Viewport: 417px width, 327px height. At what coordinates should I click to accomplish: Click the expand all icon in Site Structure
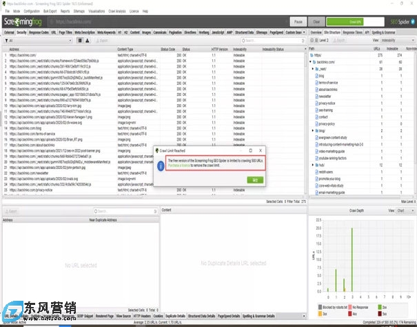pyautogui.click(x=312, y=41)
